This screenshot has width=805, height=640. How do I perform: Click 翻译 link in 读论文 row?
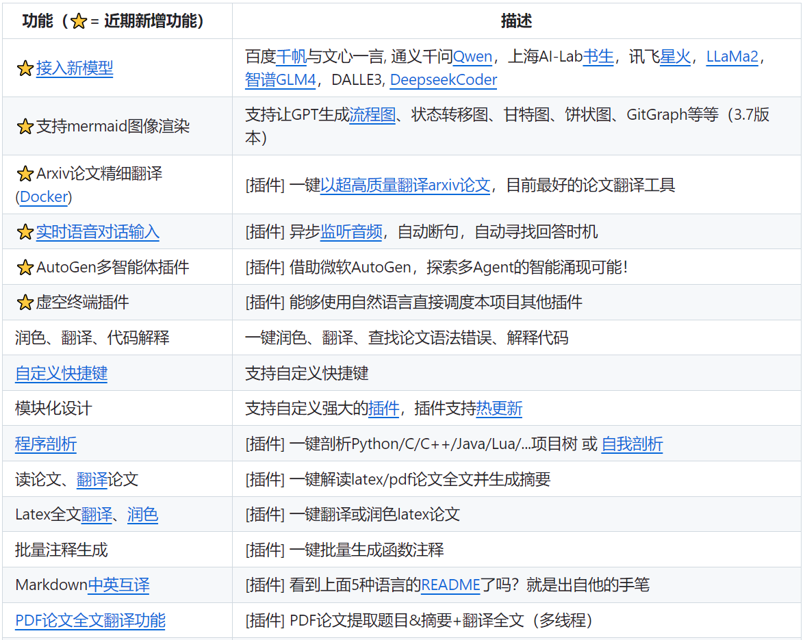[x=92, y=479]
